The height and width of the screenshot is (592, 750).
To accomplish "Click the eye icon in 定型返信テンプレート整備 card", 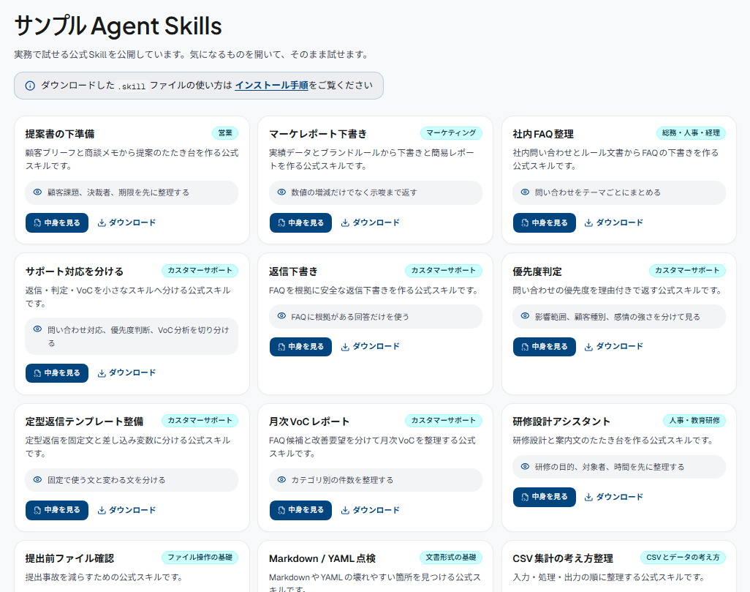I will 37,479.
